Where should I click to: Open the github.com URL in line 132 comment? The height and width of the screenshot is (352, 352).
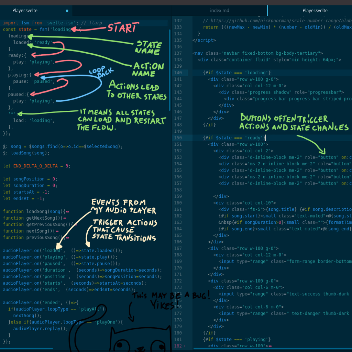point(275,21)
